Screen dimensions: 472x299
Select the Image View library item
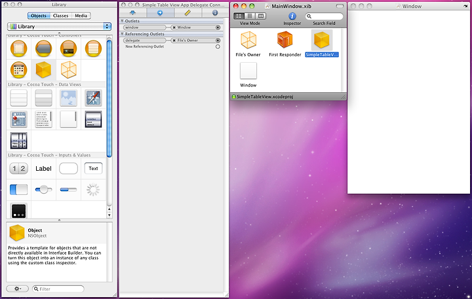click(68, 97)
